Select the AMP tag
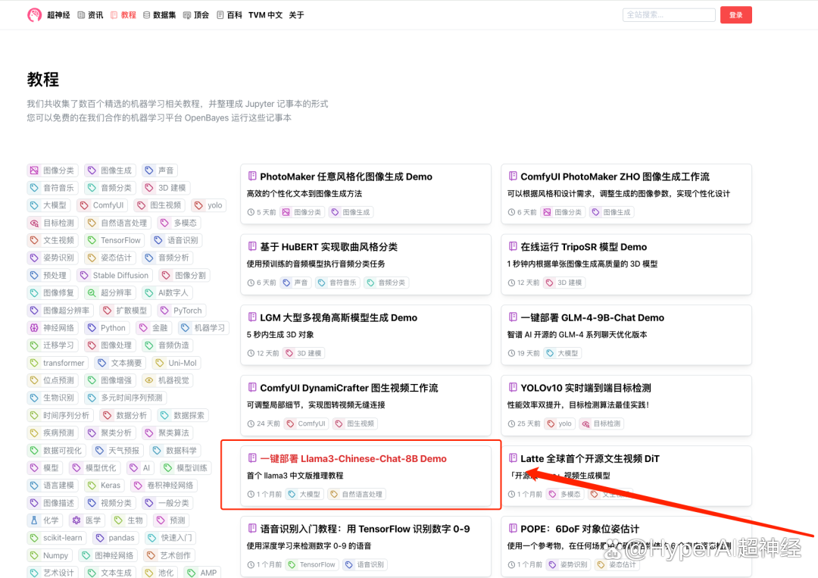This screenshot has width=818, height=578. click(202, 573)
